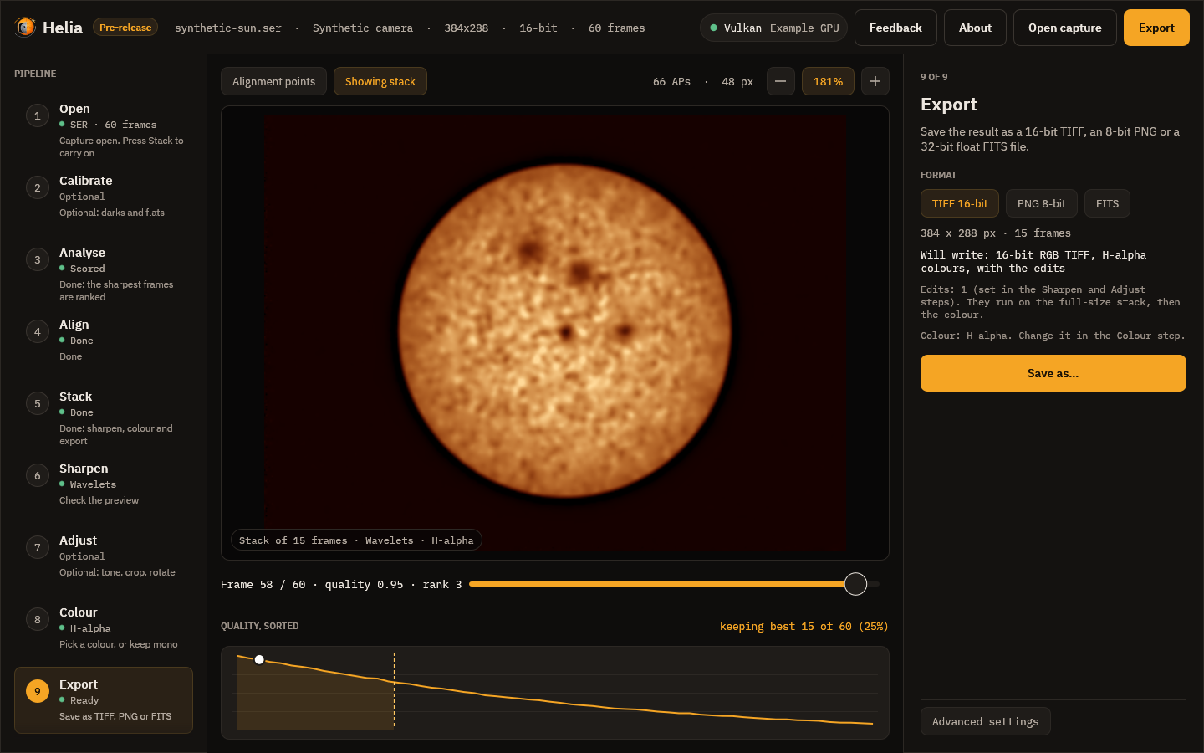The width and height of the screenshot is (1204, 753).
Task: Select step 7 Adjust number badge
Action: (38, 547)
